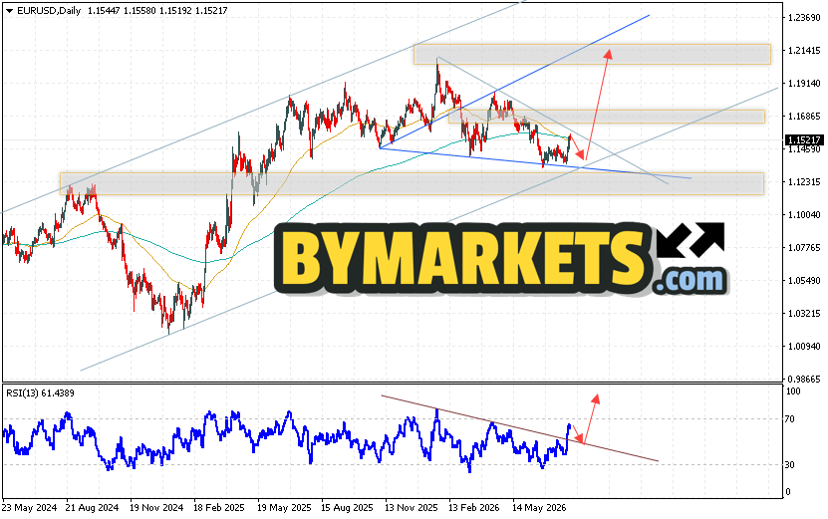828x519 pixels.
Task: Select the 0.98665 price axis label
Action: click(804, 380)
